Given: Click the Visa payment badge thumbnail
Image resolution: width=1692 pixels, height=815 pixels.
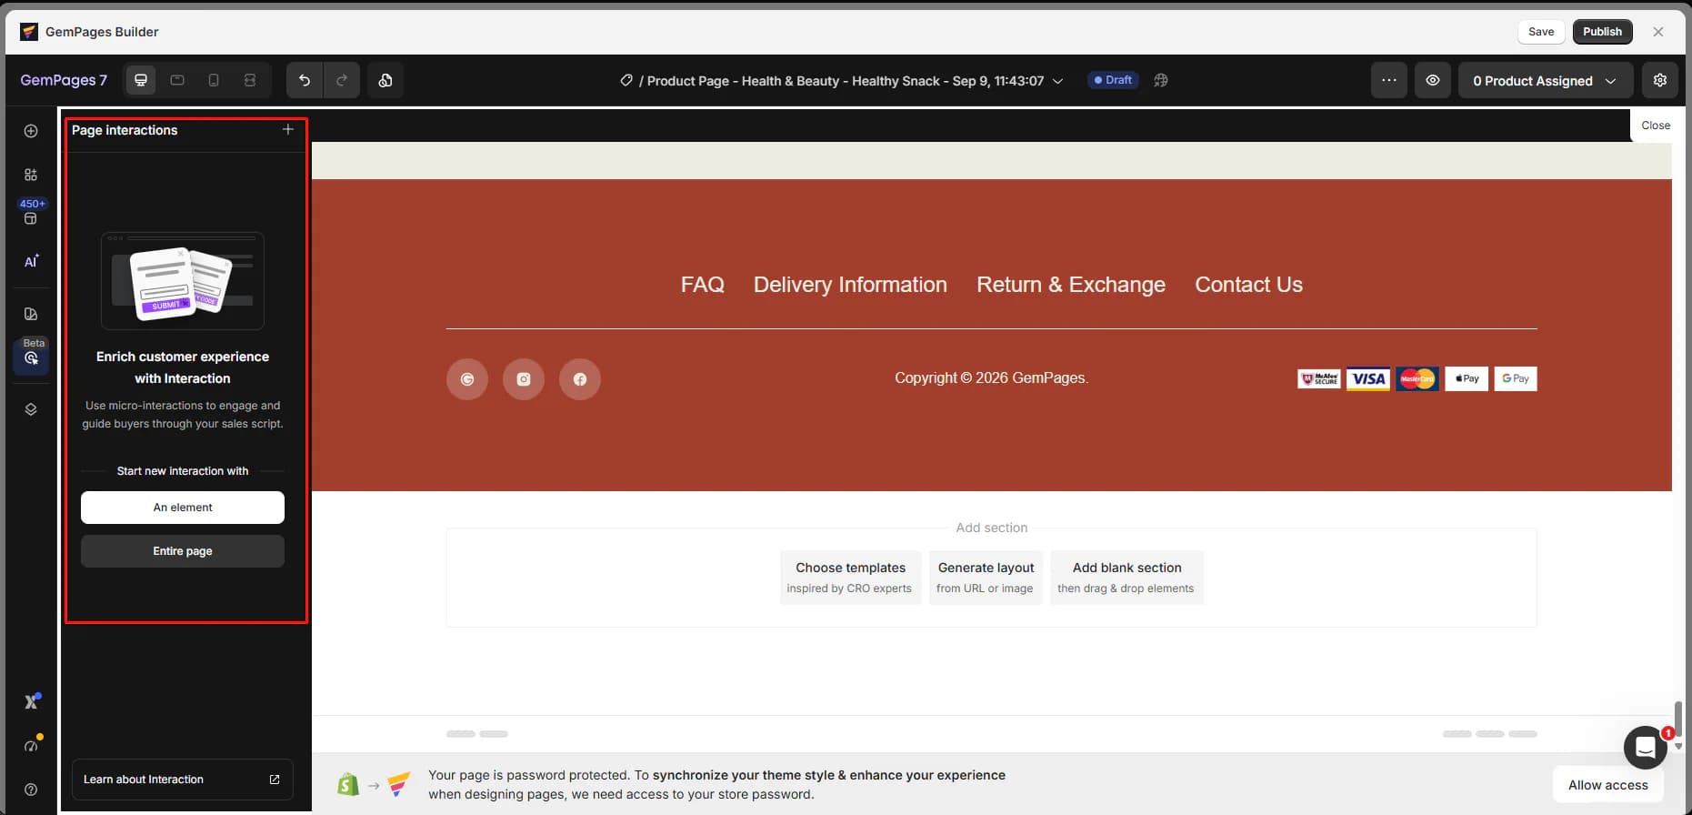Looking at the screenshot, I should pyautogui.click(x=1368, y=379).
